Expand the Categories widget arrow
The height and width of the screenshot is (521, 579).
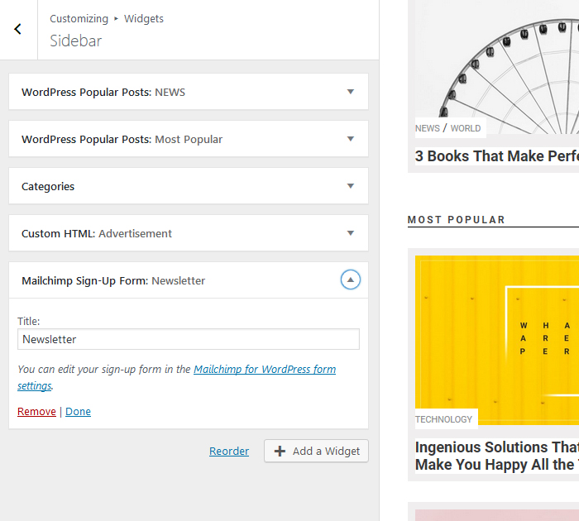tap(351, 186)
